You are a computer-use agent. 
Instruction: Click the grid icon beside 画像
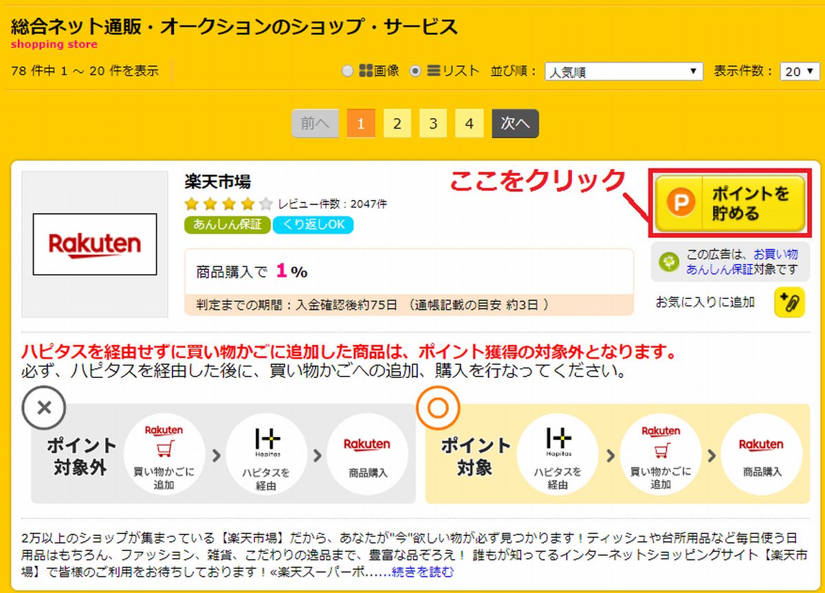[365, 71]
